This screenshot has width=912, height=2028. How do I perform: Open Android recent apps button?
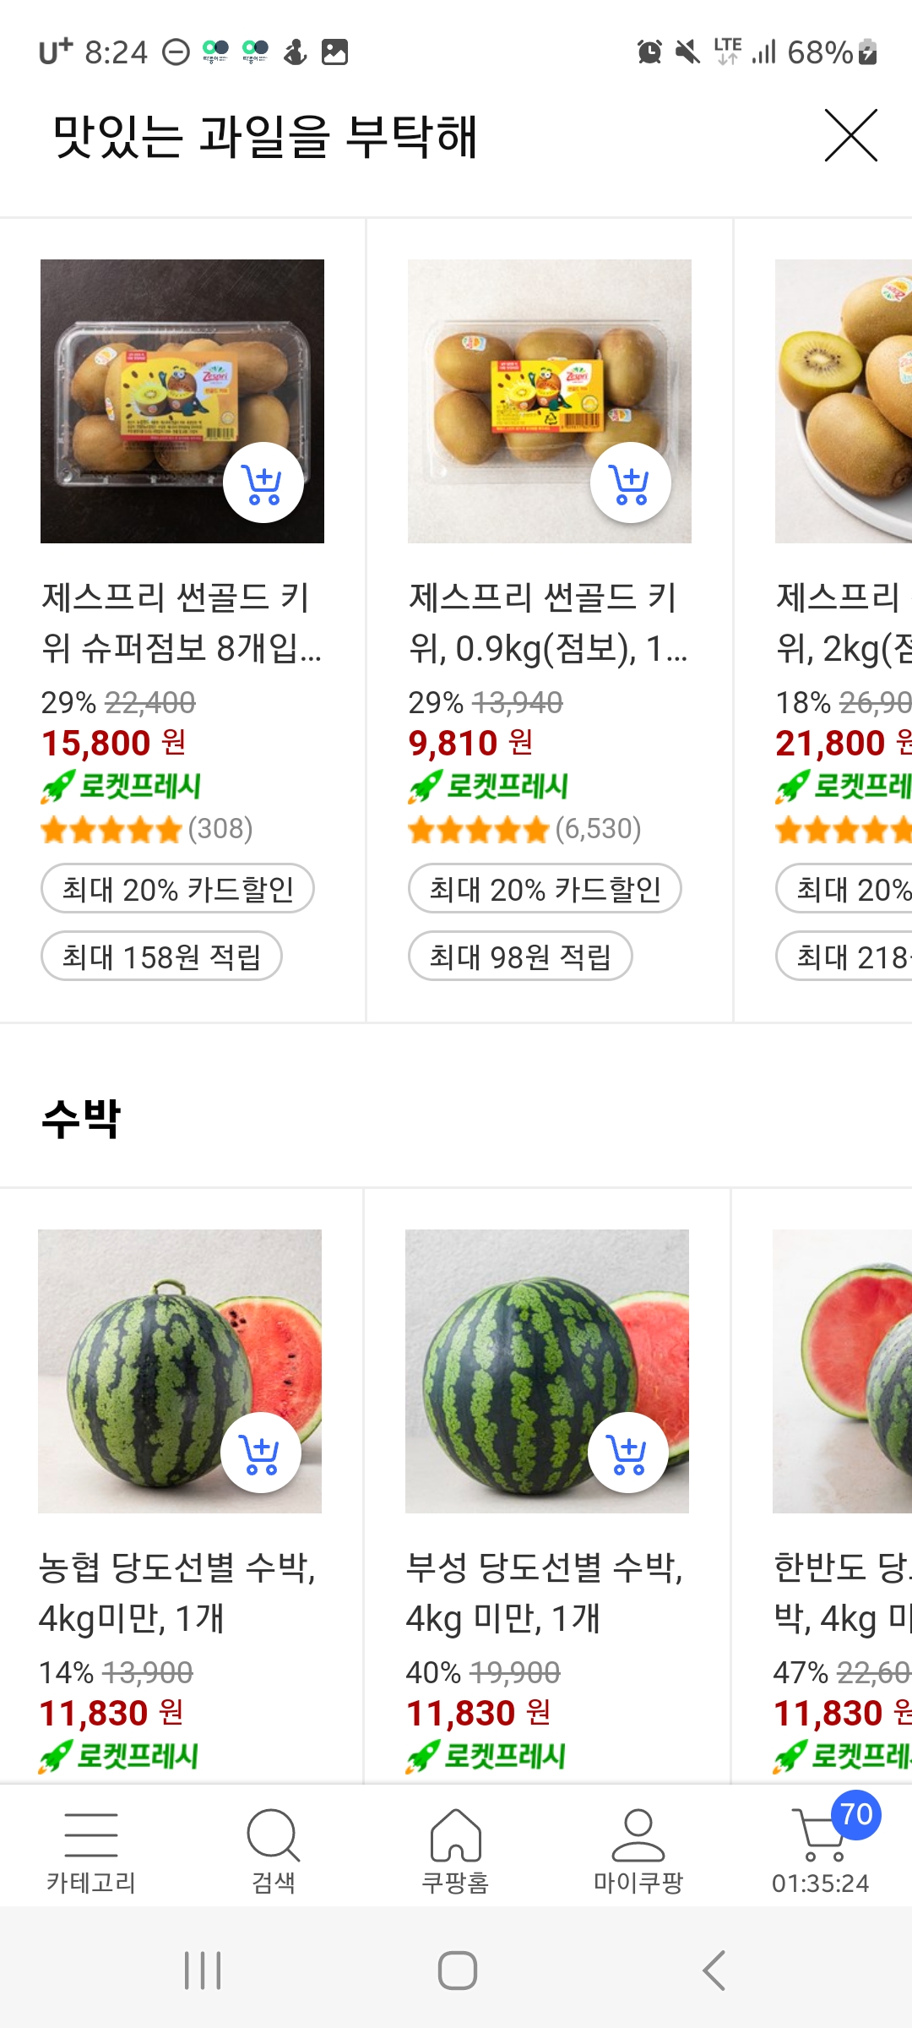pos(203,1971)
